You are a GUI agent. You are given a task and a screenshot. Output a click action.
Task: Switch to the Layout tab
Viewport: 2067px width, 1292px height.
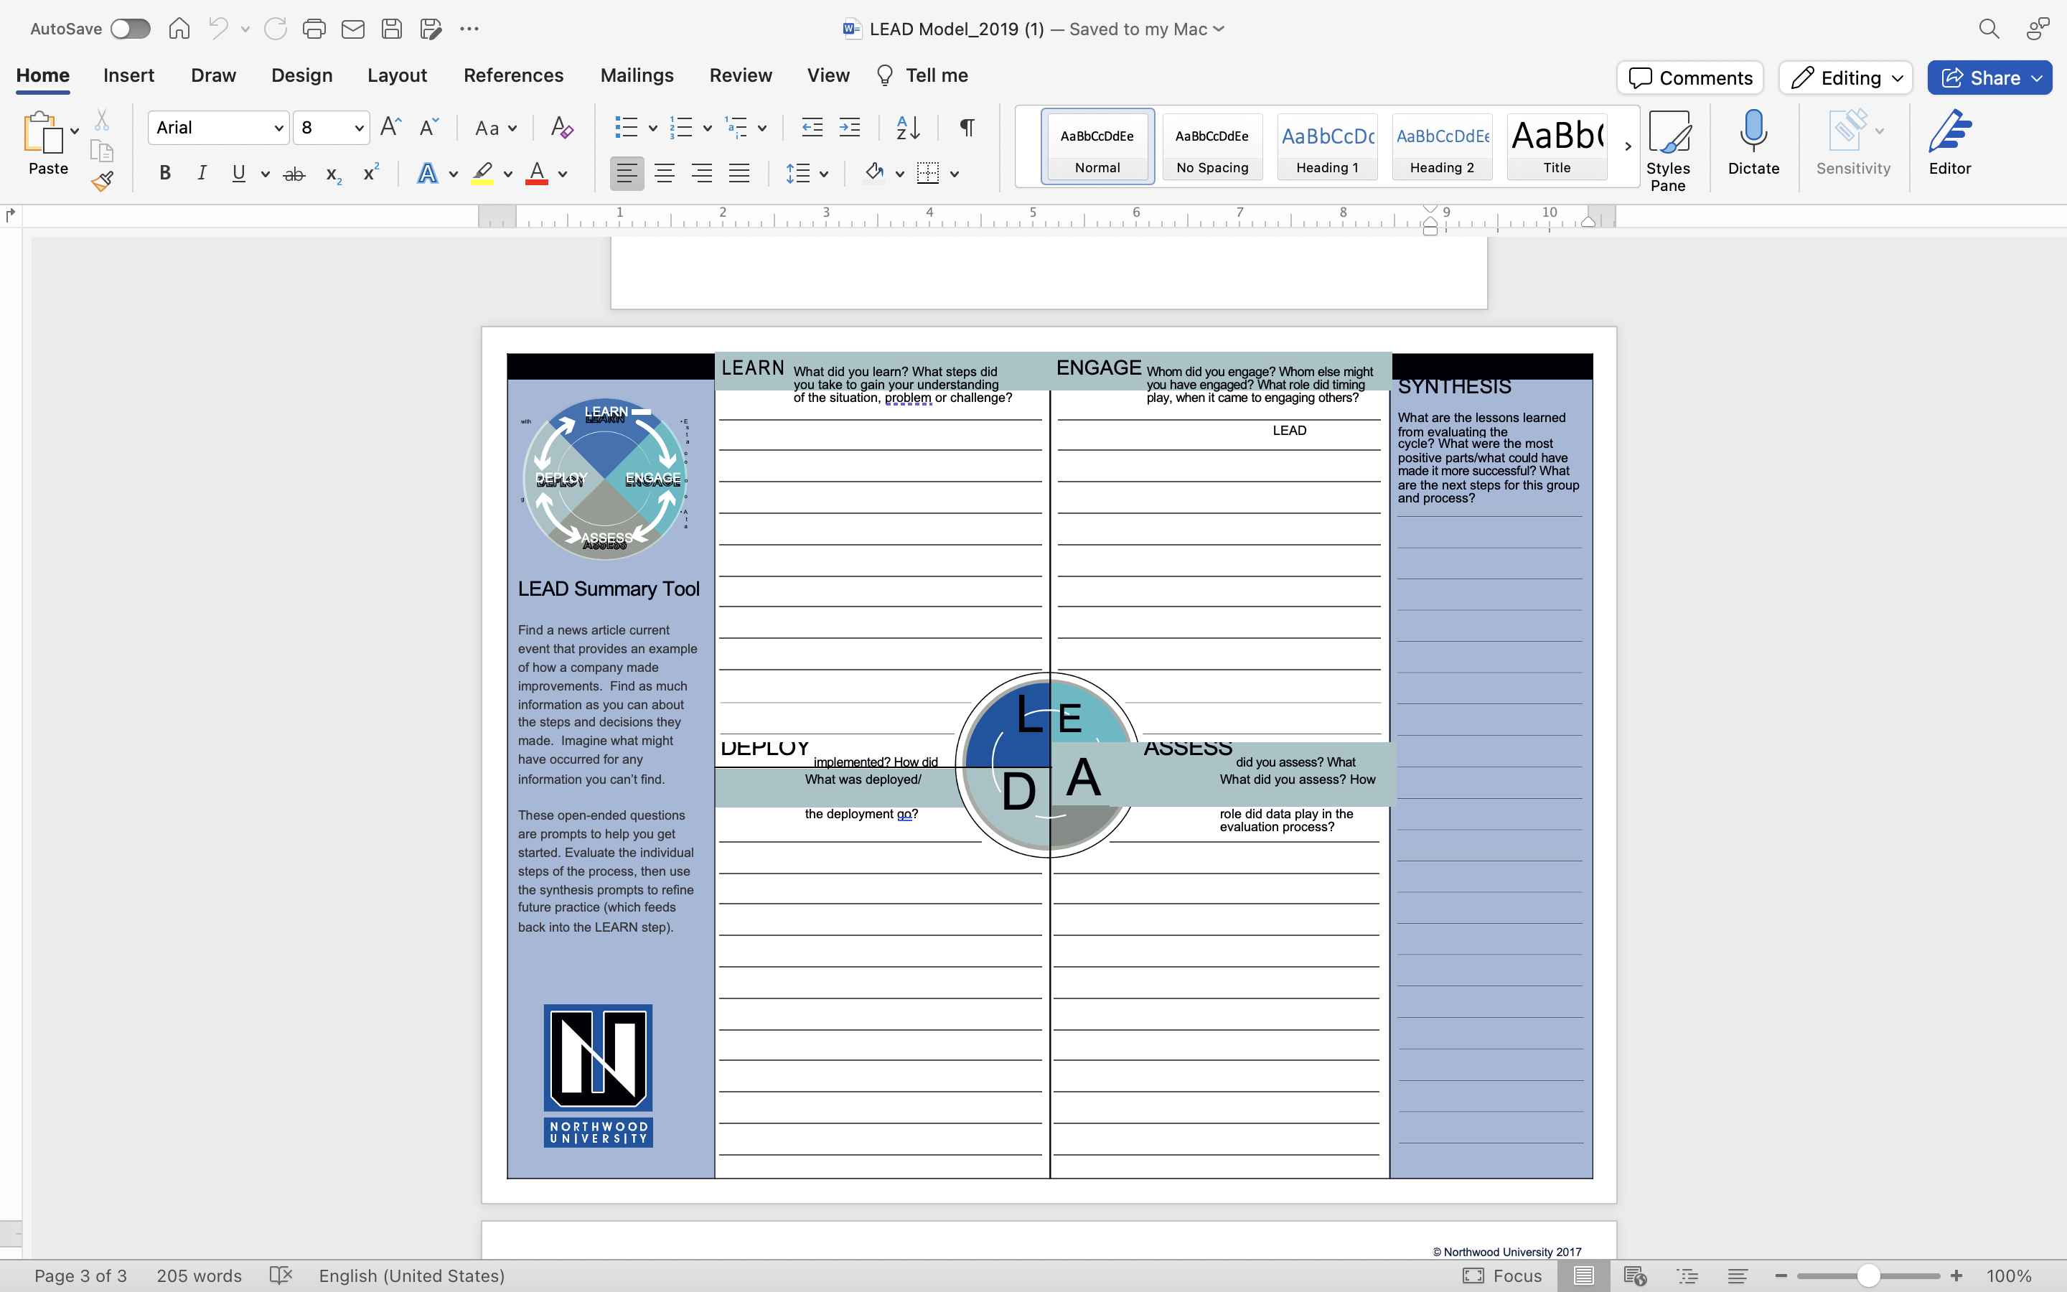coord(396,75)
